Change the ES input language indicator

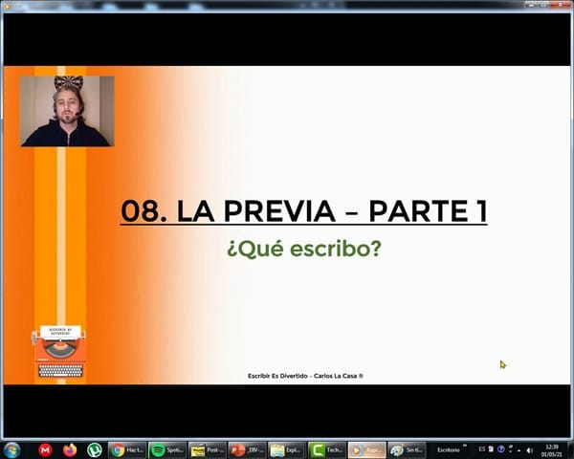(482, 449)
